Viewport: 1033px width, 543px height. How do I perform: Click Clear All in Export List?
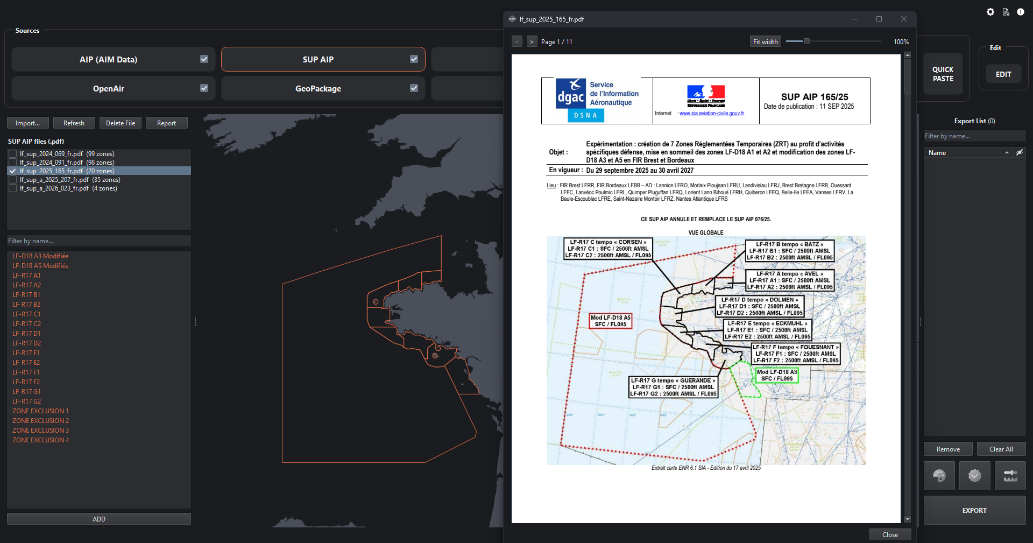click(x=1001, y=449)
